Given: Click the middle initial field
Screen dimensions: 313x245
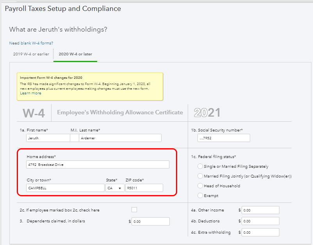Looking at the screenshot, I should (x=74, y=138).
